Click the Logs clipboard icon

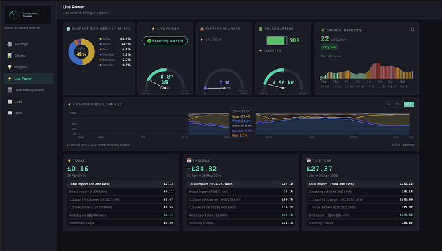click(x=10, y=102)
